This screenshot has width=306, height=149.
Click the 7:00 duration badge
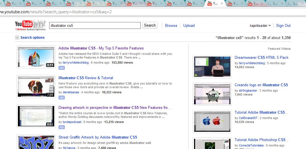click(50, 95)
